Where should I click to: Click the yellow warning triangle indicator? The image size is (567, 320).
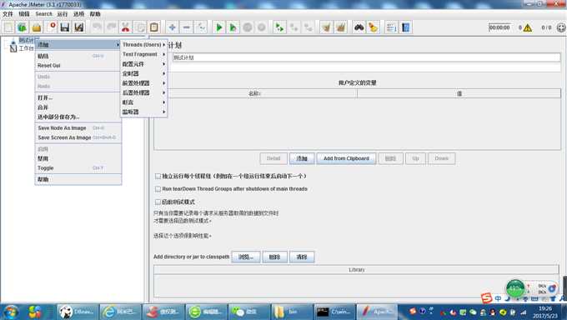pos(528,27)
